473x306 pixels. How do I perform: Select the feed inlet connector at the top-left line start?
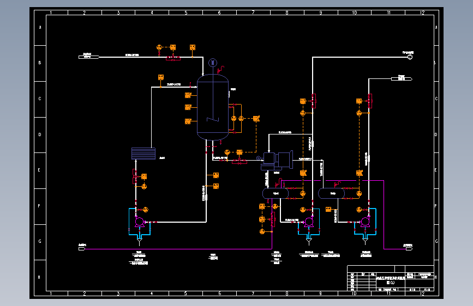point(89,57)
